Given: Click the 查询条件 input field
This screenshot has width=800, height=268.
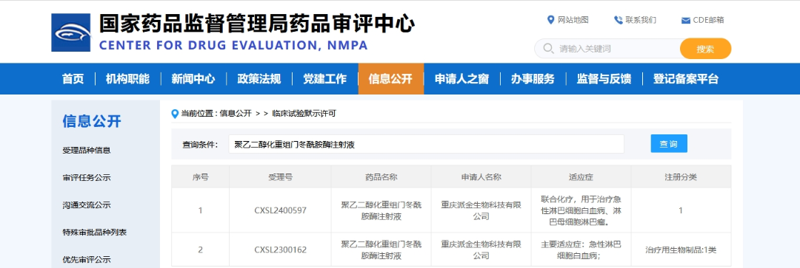Looking at the screenshot, I should point(426,144).
